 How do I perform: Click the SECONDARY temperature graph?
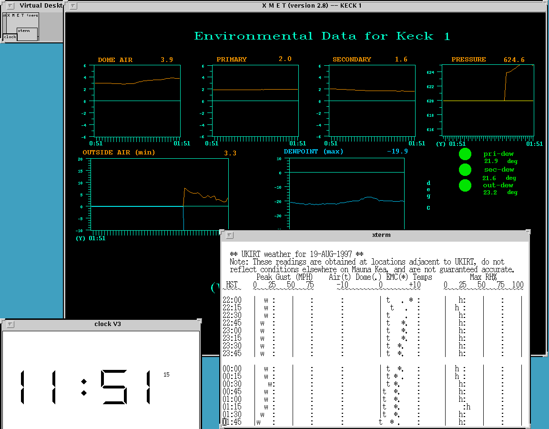(372, 101)
